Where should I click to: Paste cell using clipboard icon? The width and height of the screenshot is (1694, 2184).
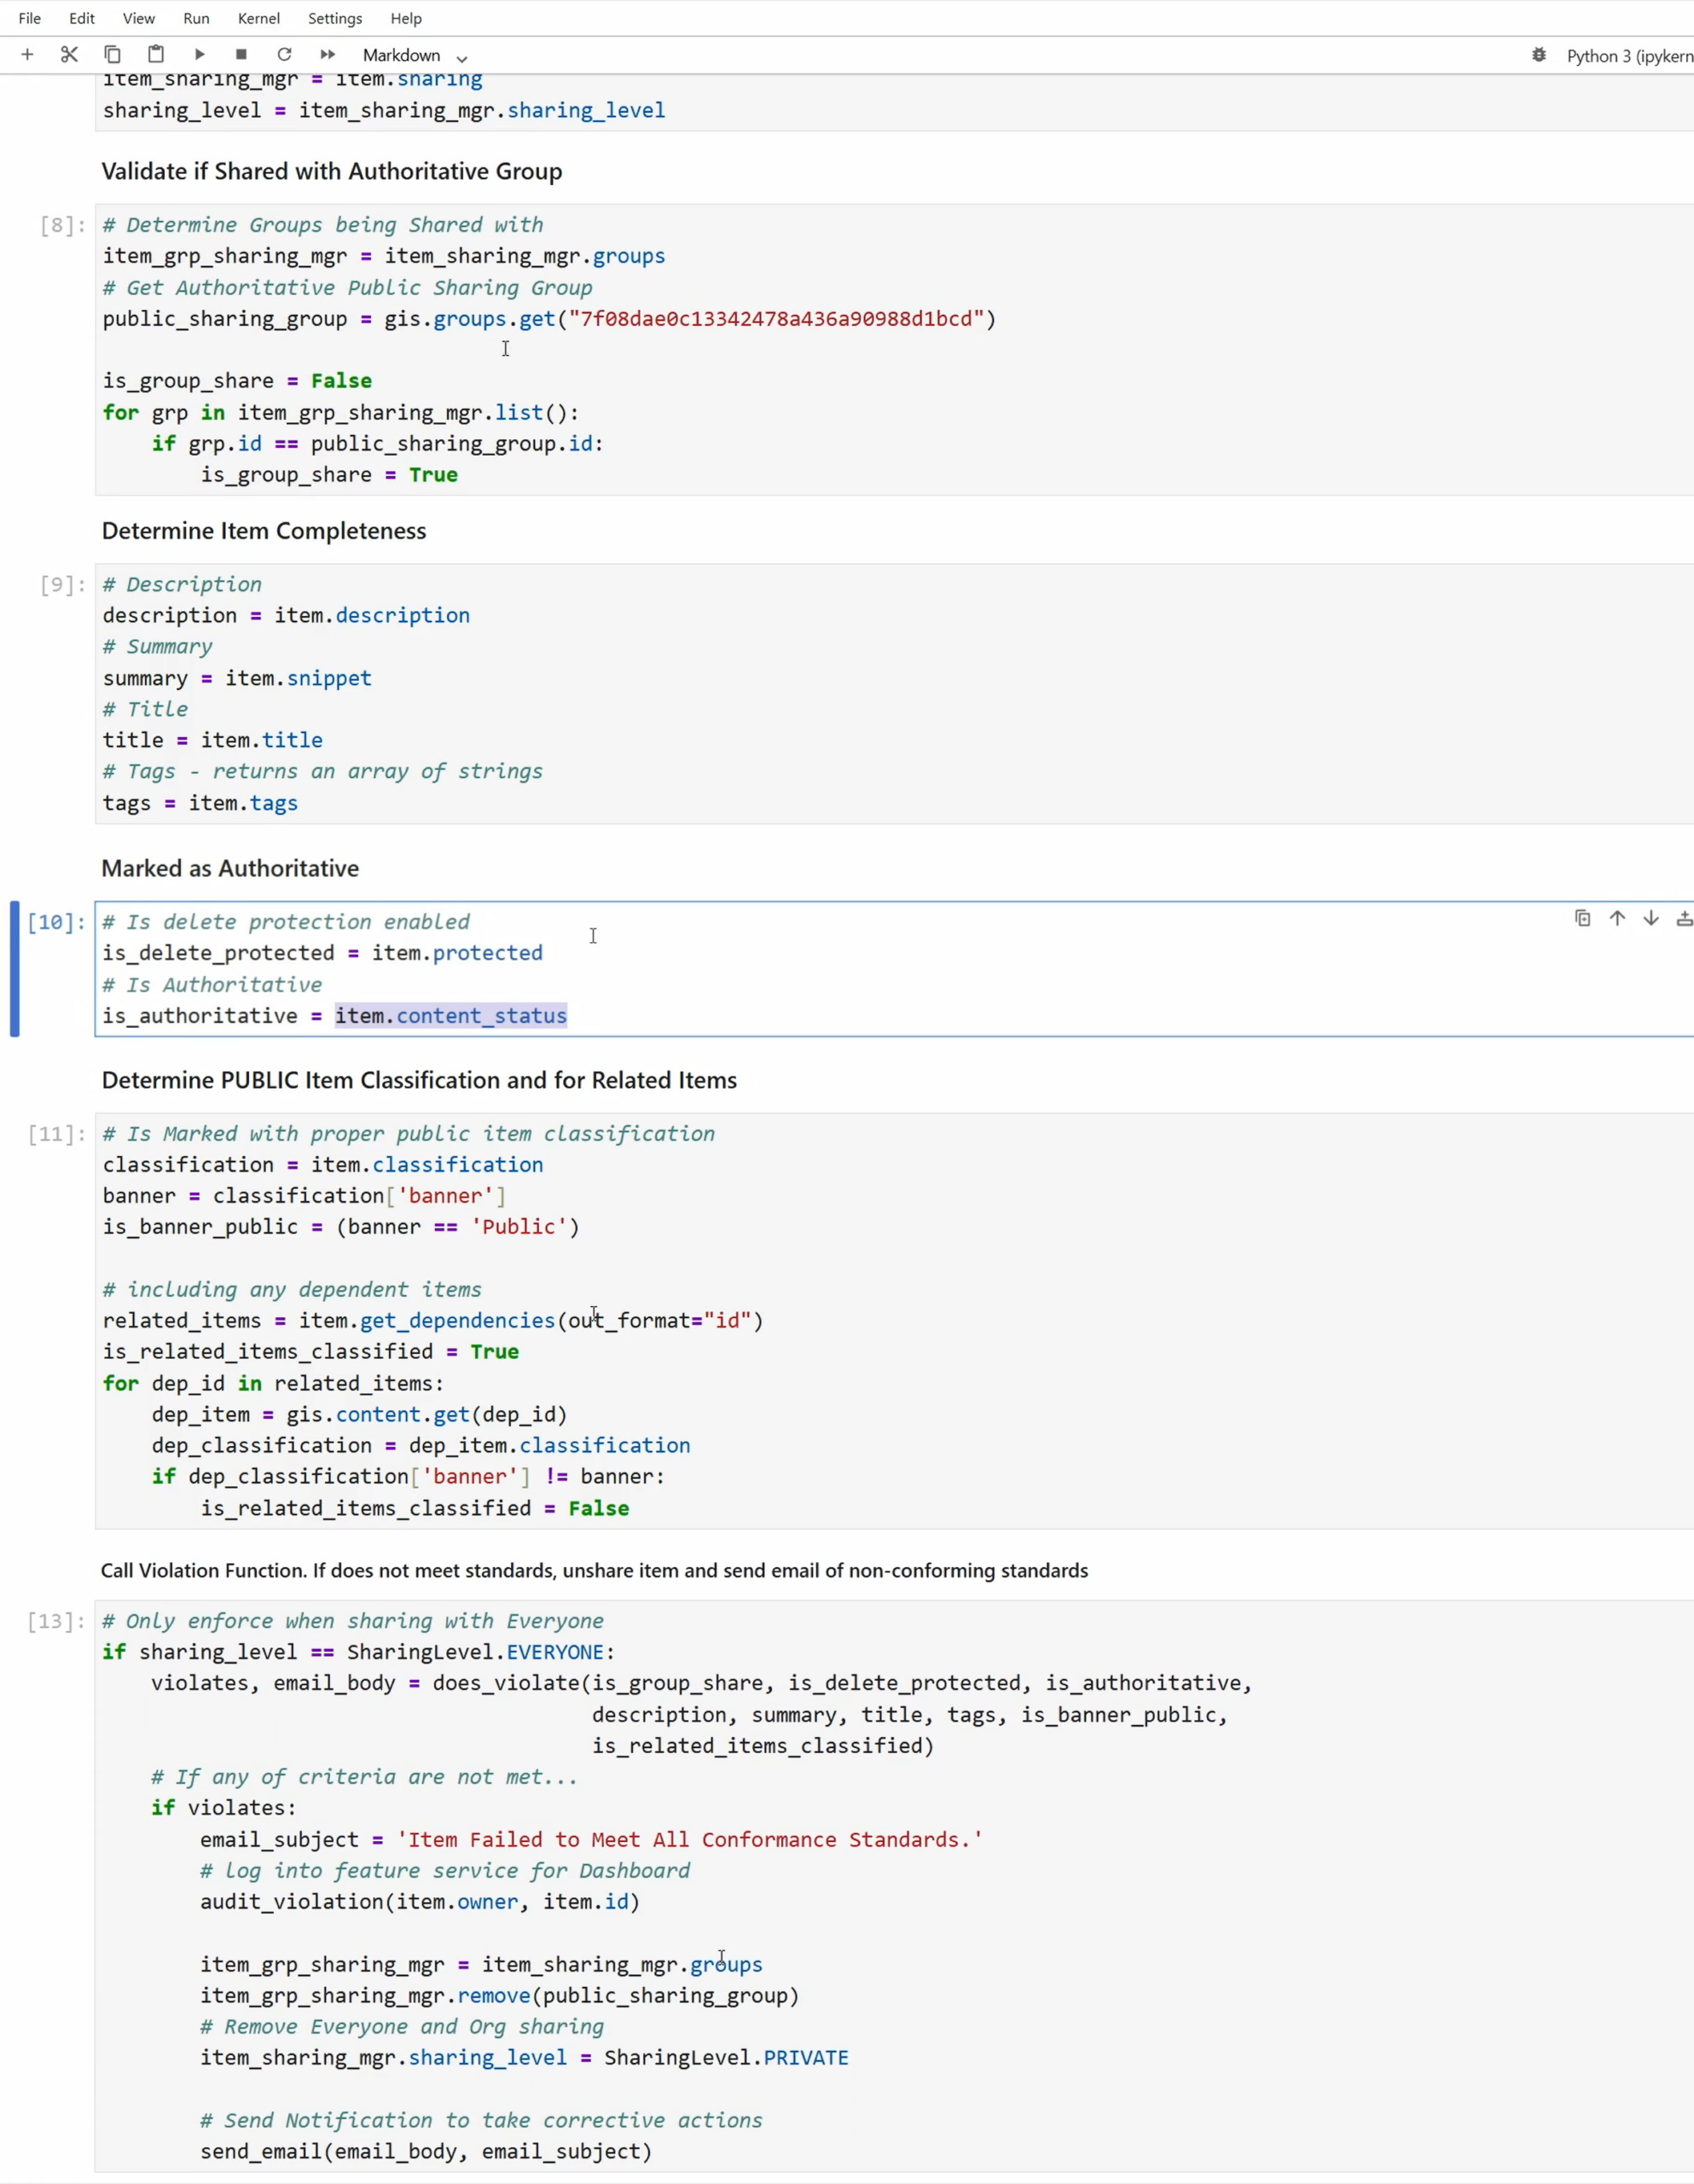tap(156, 55)
